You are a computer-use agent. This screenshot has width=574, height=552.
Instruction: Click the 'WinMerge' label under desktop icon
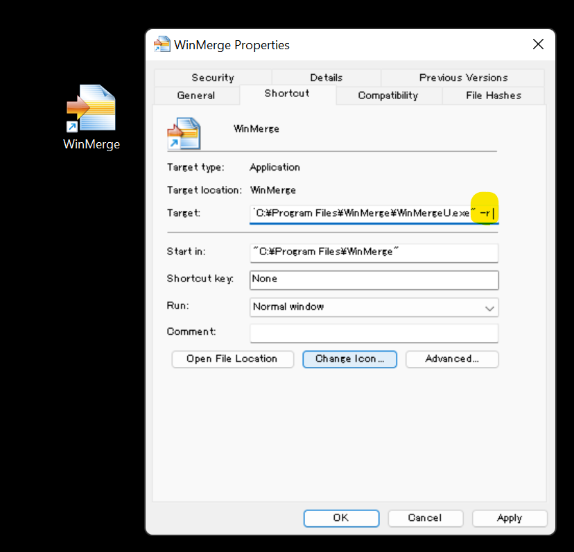(92, 144)
